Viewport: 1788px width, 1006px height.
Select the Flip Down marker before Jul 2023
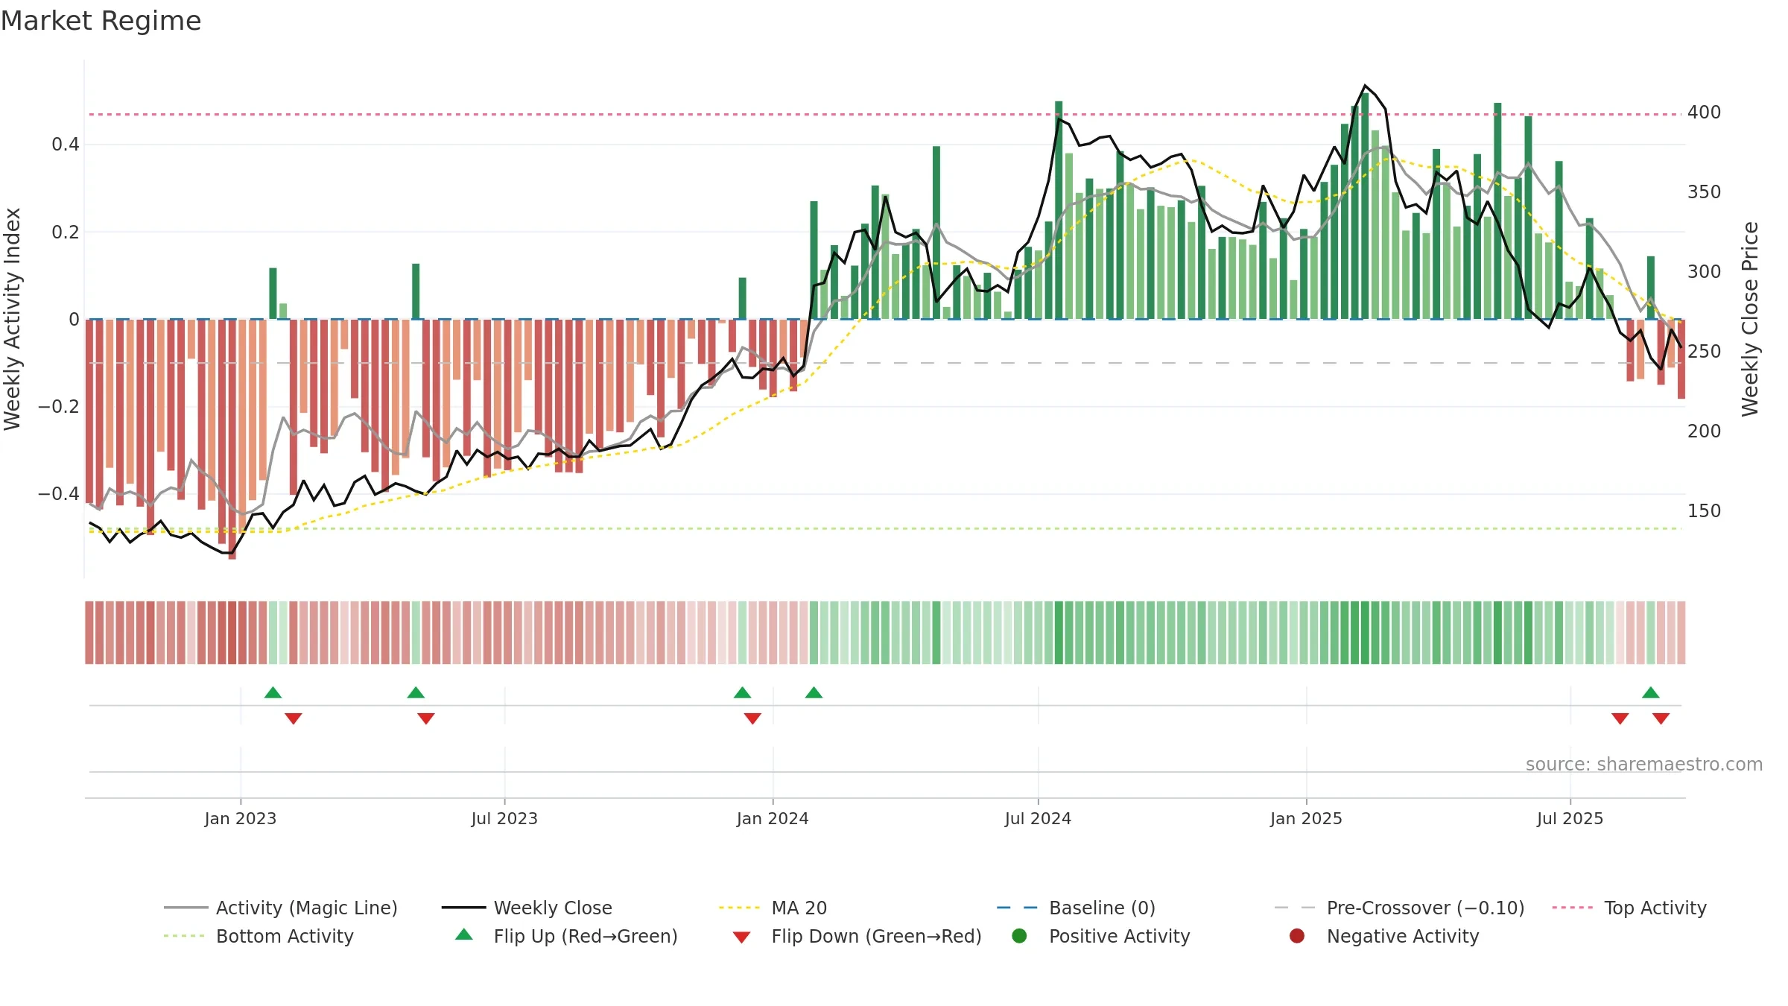coord(426,718)
